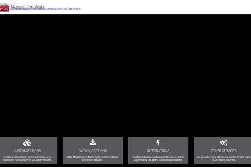Click the Integrations lightning bolt icon
This screenshot has width=251, height=167.
[158, 143]
